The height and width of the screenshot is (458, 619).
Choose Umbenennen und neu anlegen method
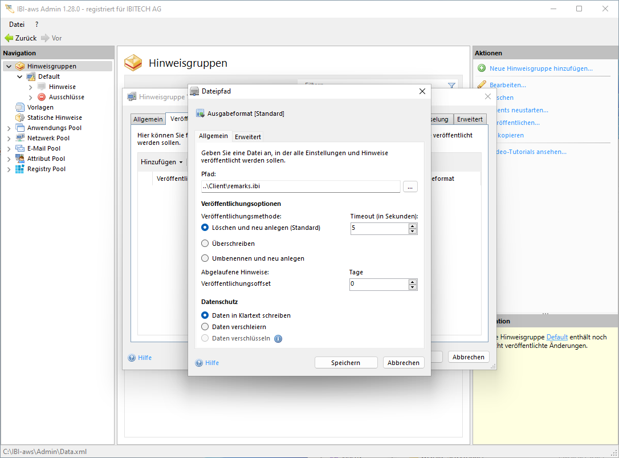point(205,258)
